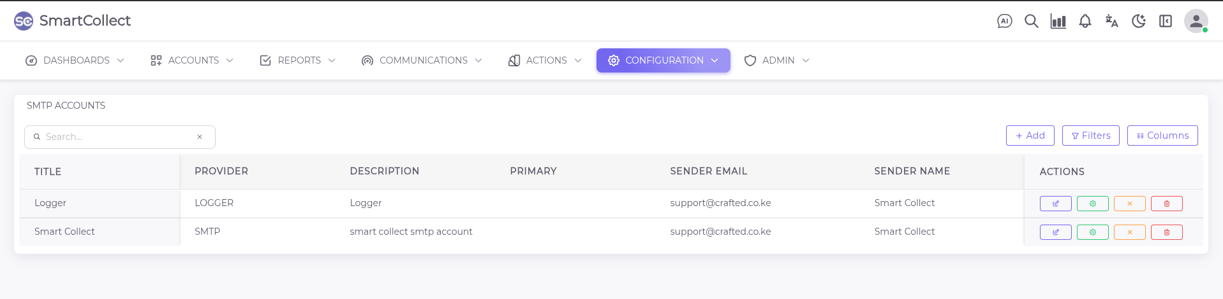Toggle dark mode with the moon icon

point(1138,22)
